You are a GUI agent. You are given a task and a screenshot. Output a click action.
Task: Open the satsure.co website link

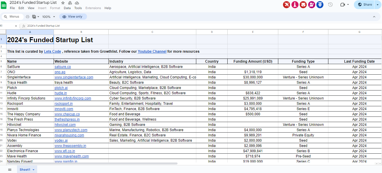(63, 67)
